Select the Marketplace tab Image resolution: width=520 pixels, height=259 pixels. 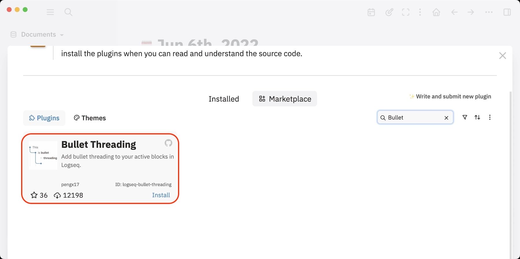point(285,99)
